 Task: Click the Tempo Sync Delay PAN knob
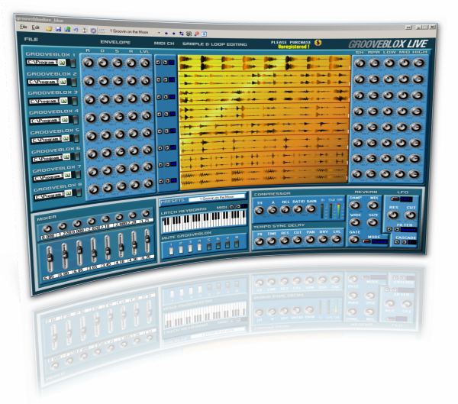310,239
